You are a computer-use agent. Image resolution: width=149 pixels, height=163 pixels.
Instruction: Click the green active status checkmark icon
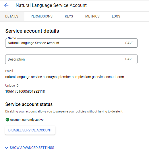coord(7,120)
